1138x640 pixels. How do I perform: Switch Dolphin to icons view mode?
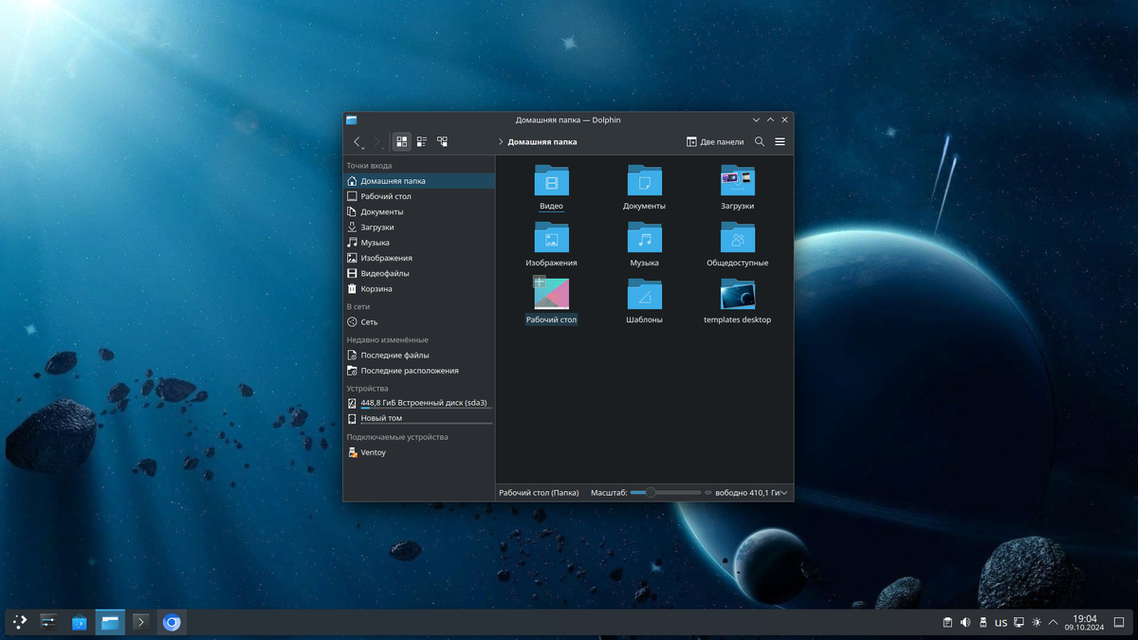(x=402, y=141)
